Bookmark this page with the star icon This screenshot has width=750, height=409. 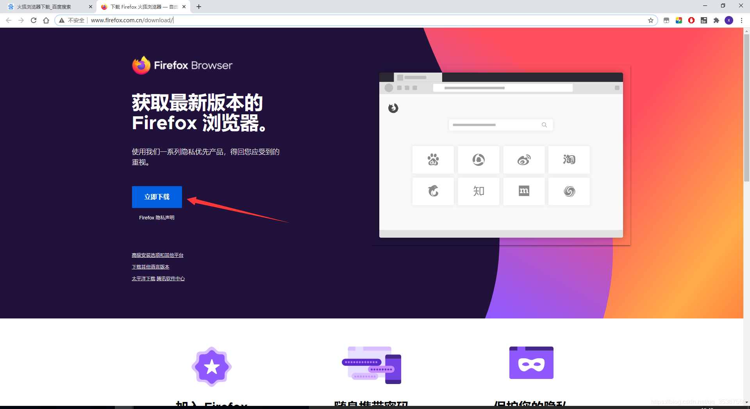(x=651, y=20)
